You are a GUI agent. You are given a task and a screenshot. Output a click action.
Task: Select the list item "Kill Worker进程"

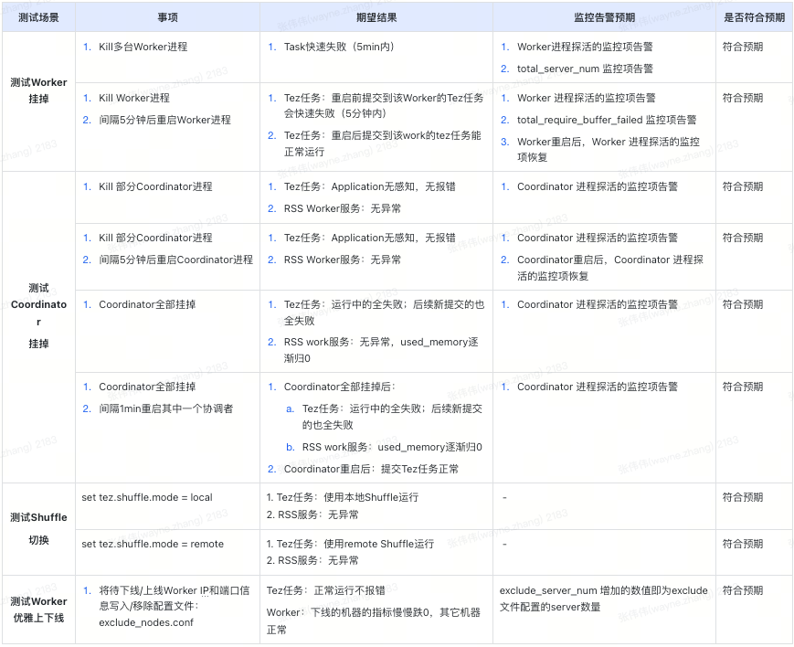coord(134,99)
